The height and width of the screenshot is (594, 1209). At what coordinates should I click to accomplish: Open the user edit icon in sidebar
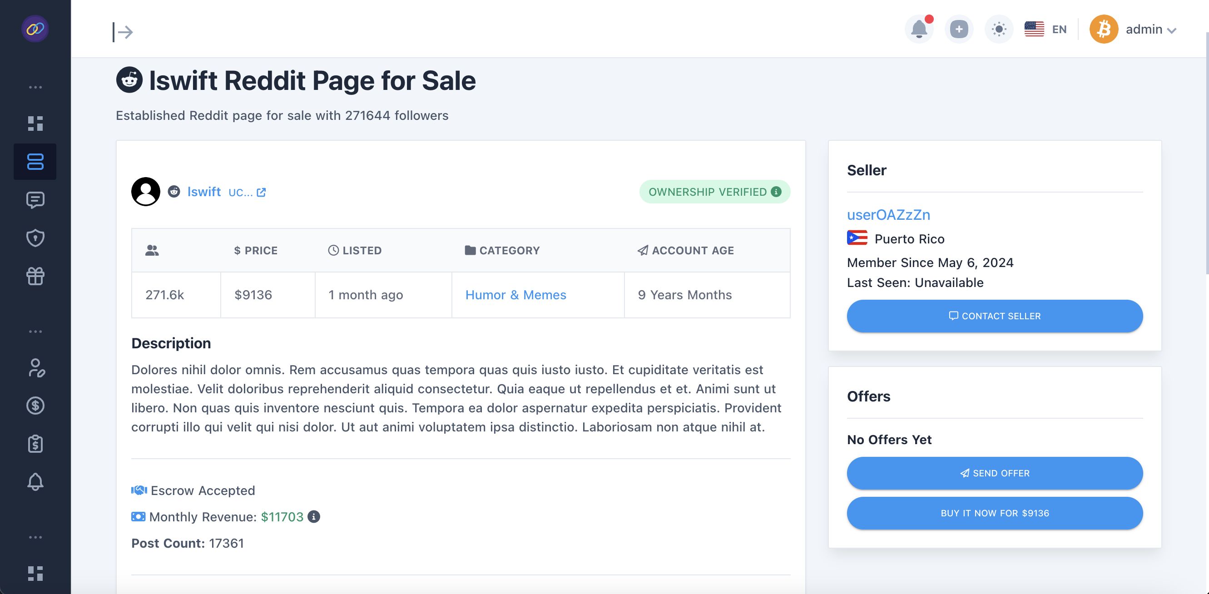click(x=36, y=368)
